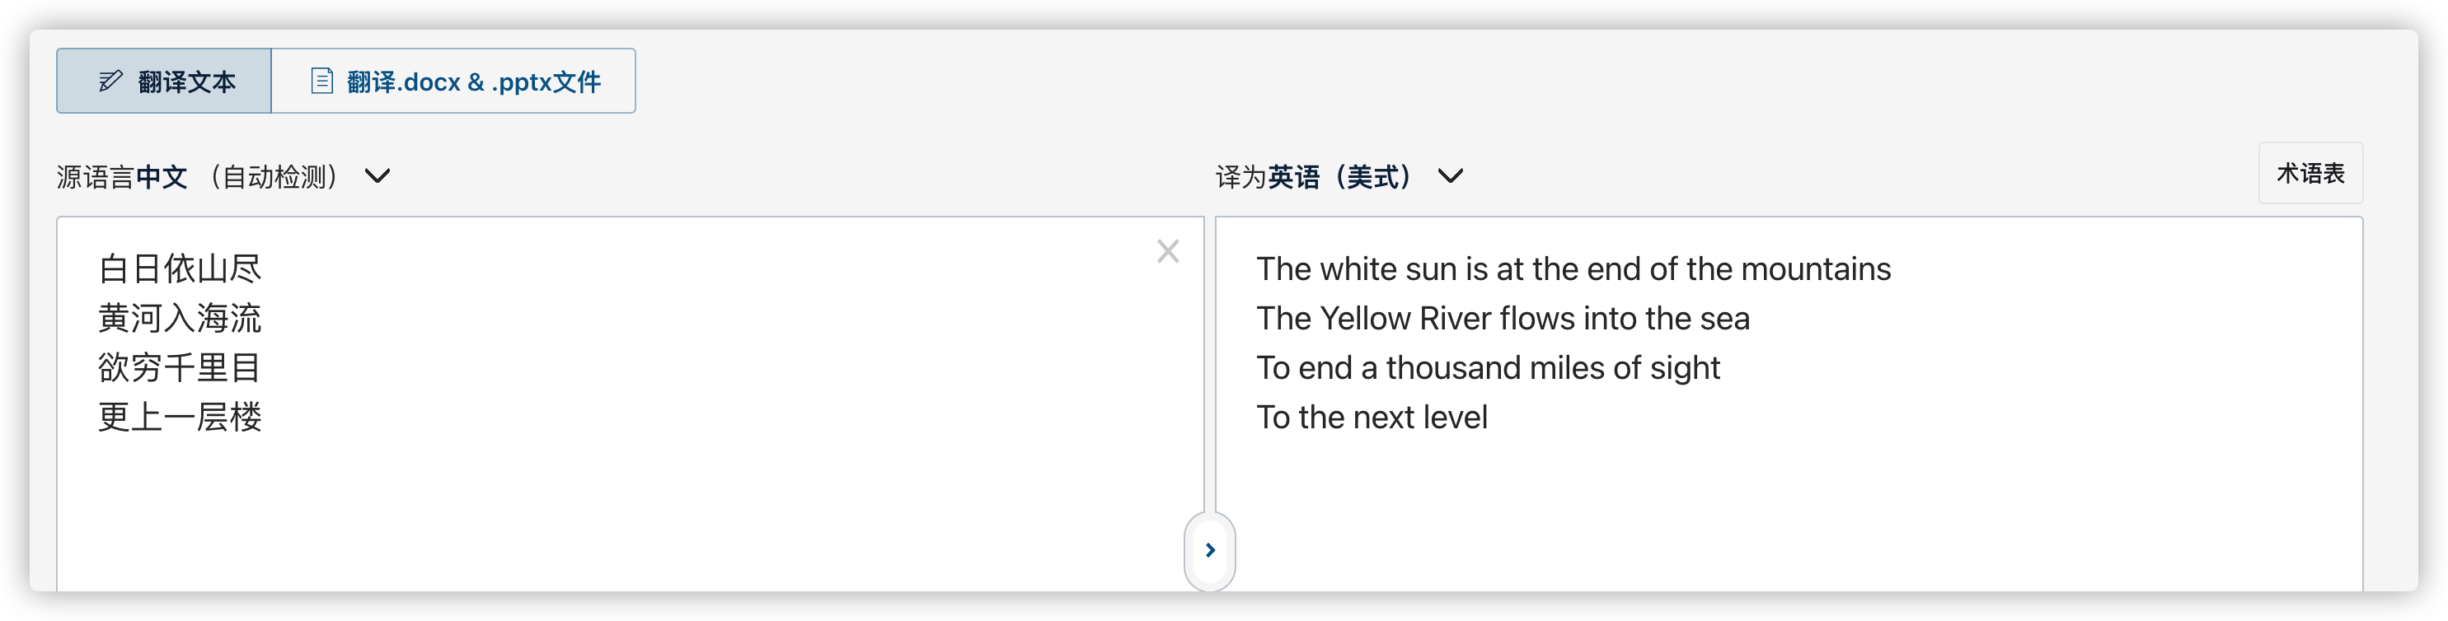Open target language dropdown chevron
Viewport: 2448px width, 621px height.
tap(1450, 175)
